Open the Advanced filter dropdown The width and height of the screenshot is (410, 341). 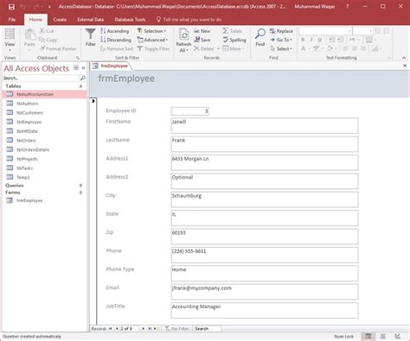(x=152, y=40)
